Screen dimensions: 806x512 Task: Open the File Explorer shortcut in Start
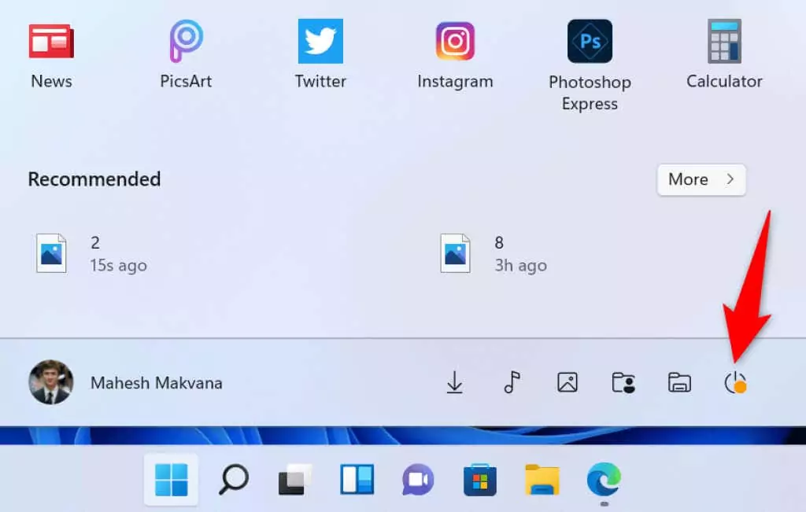[679, 382]
